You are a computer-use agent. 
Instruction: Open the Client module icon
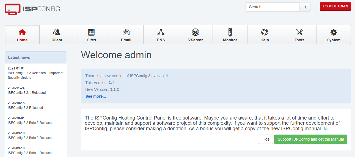[57, 32]
